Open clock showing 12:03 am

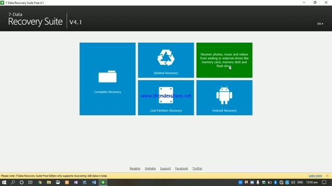pos(312,182)
